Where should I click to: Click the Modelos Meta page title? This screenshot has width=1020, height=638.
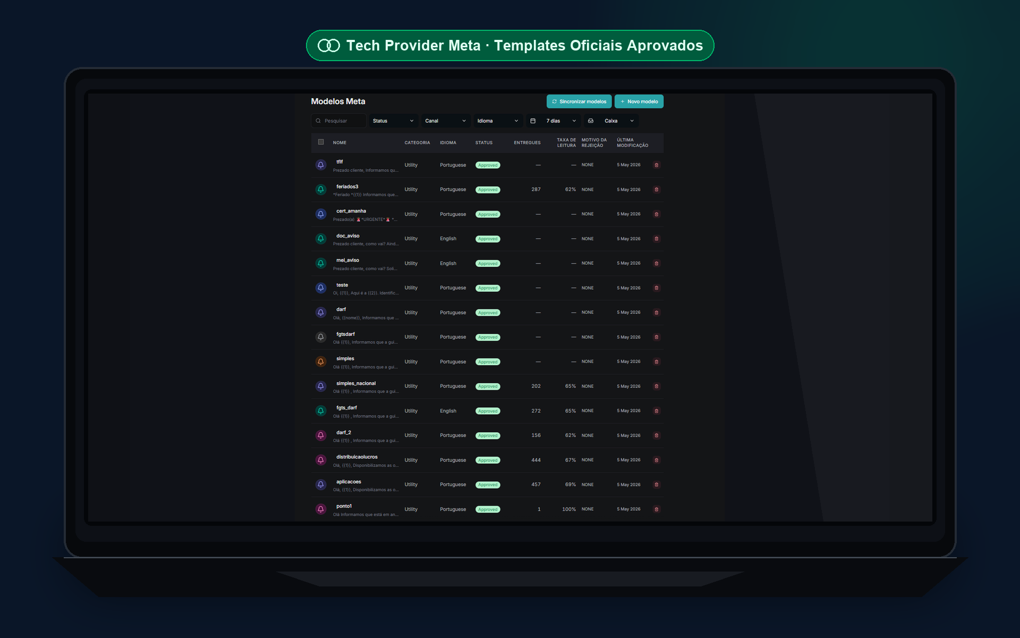(338, 101)
